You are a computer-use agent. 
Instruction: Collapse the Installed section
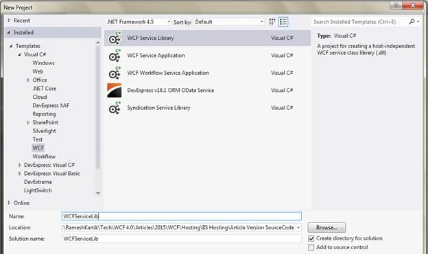tap(8, 32)
